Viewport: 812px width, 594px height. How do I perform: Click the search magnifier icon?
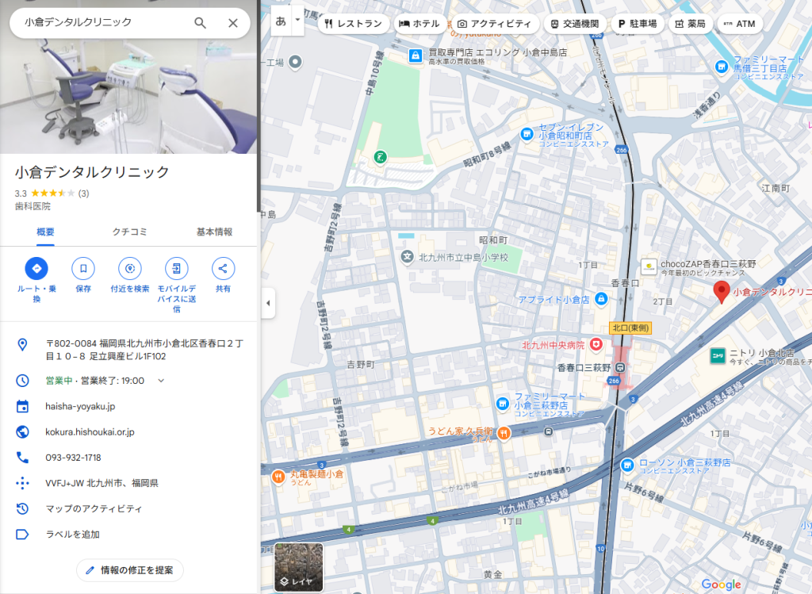pos(201,23)
